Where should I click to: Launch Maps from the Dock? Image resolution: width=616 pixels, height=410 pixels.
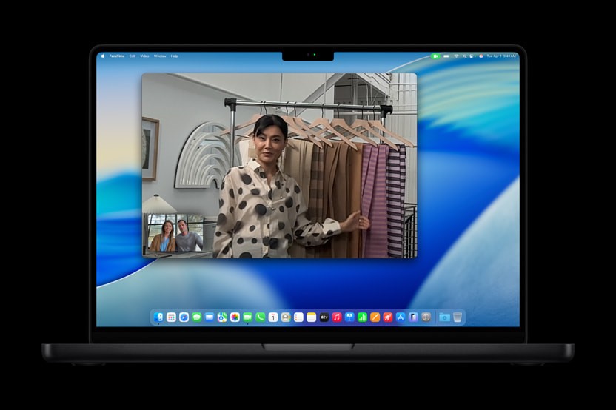(x=222, y=317)
